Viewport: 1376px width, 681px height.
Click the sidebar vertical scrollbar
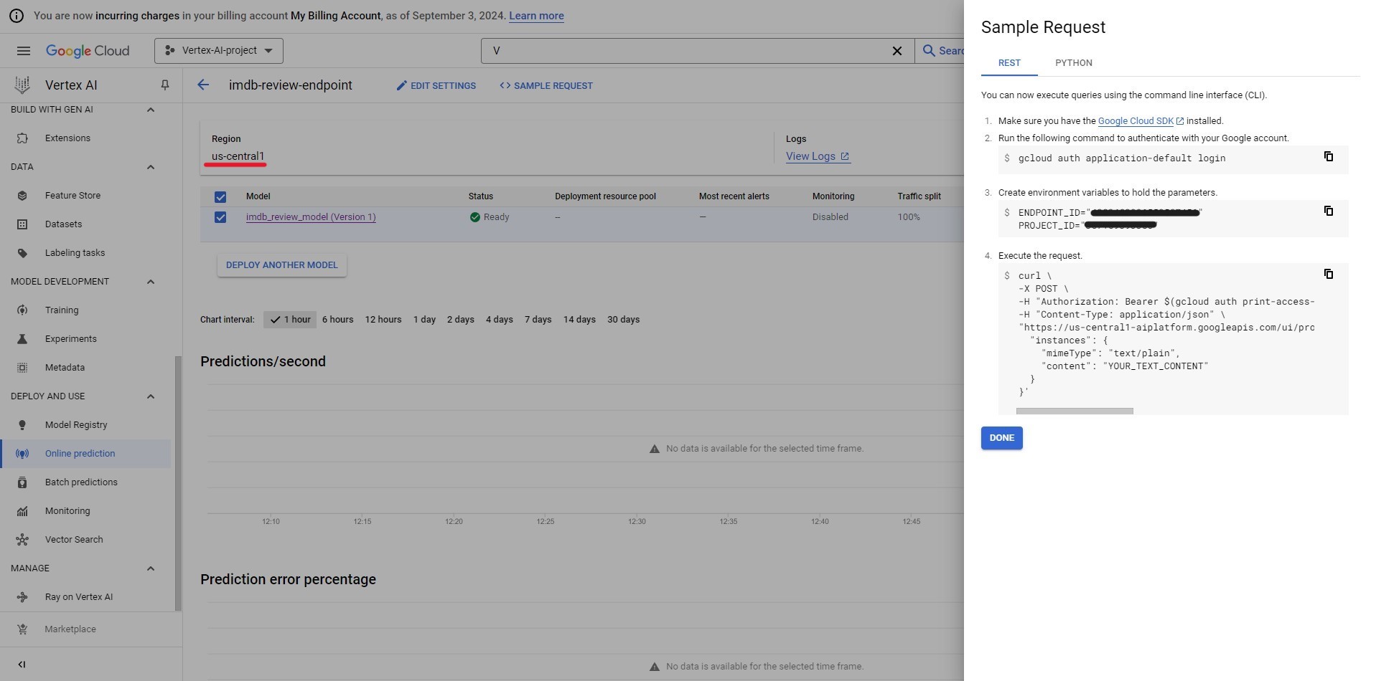178,484
